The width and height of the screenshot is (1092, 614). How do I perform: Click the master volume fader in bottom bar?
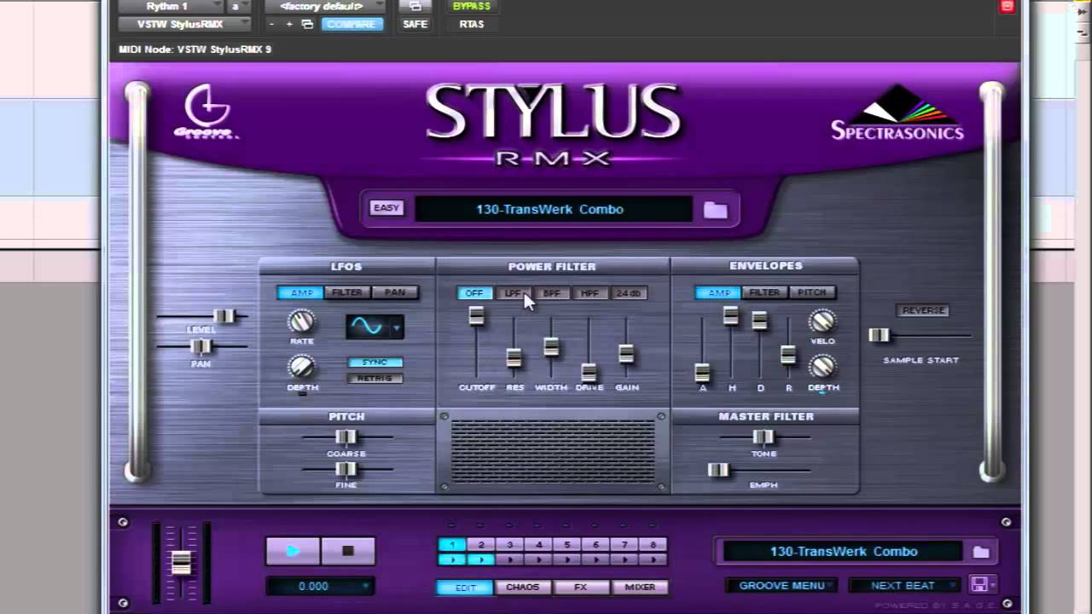(x=181, y=563)
